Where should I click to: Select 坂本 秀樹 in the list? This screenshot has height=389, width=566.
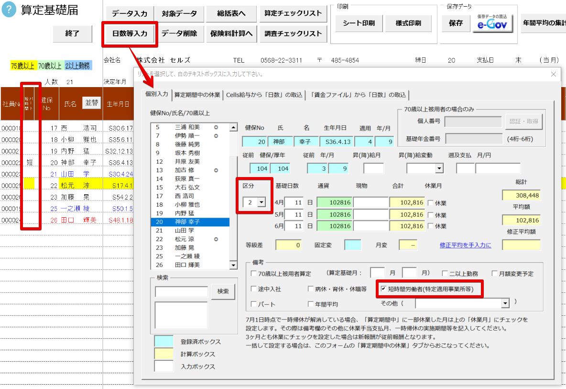tap(190, 153)
